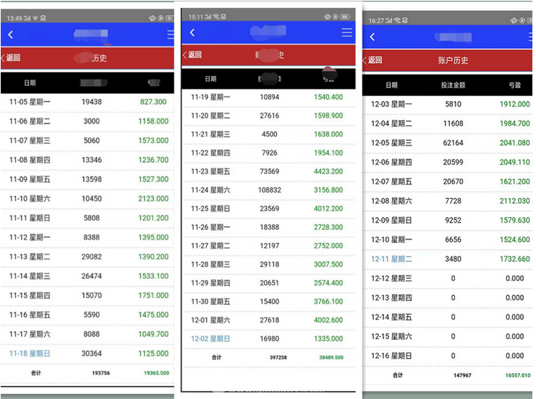Tap back arrow in the 15:11 screen header
The width and height of the screenshot is (536, 399).
pos(192,33)
